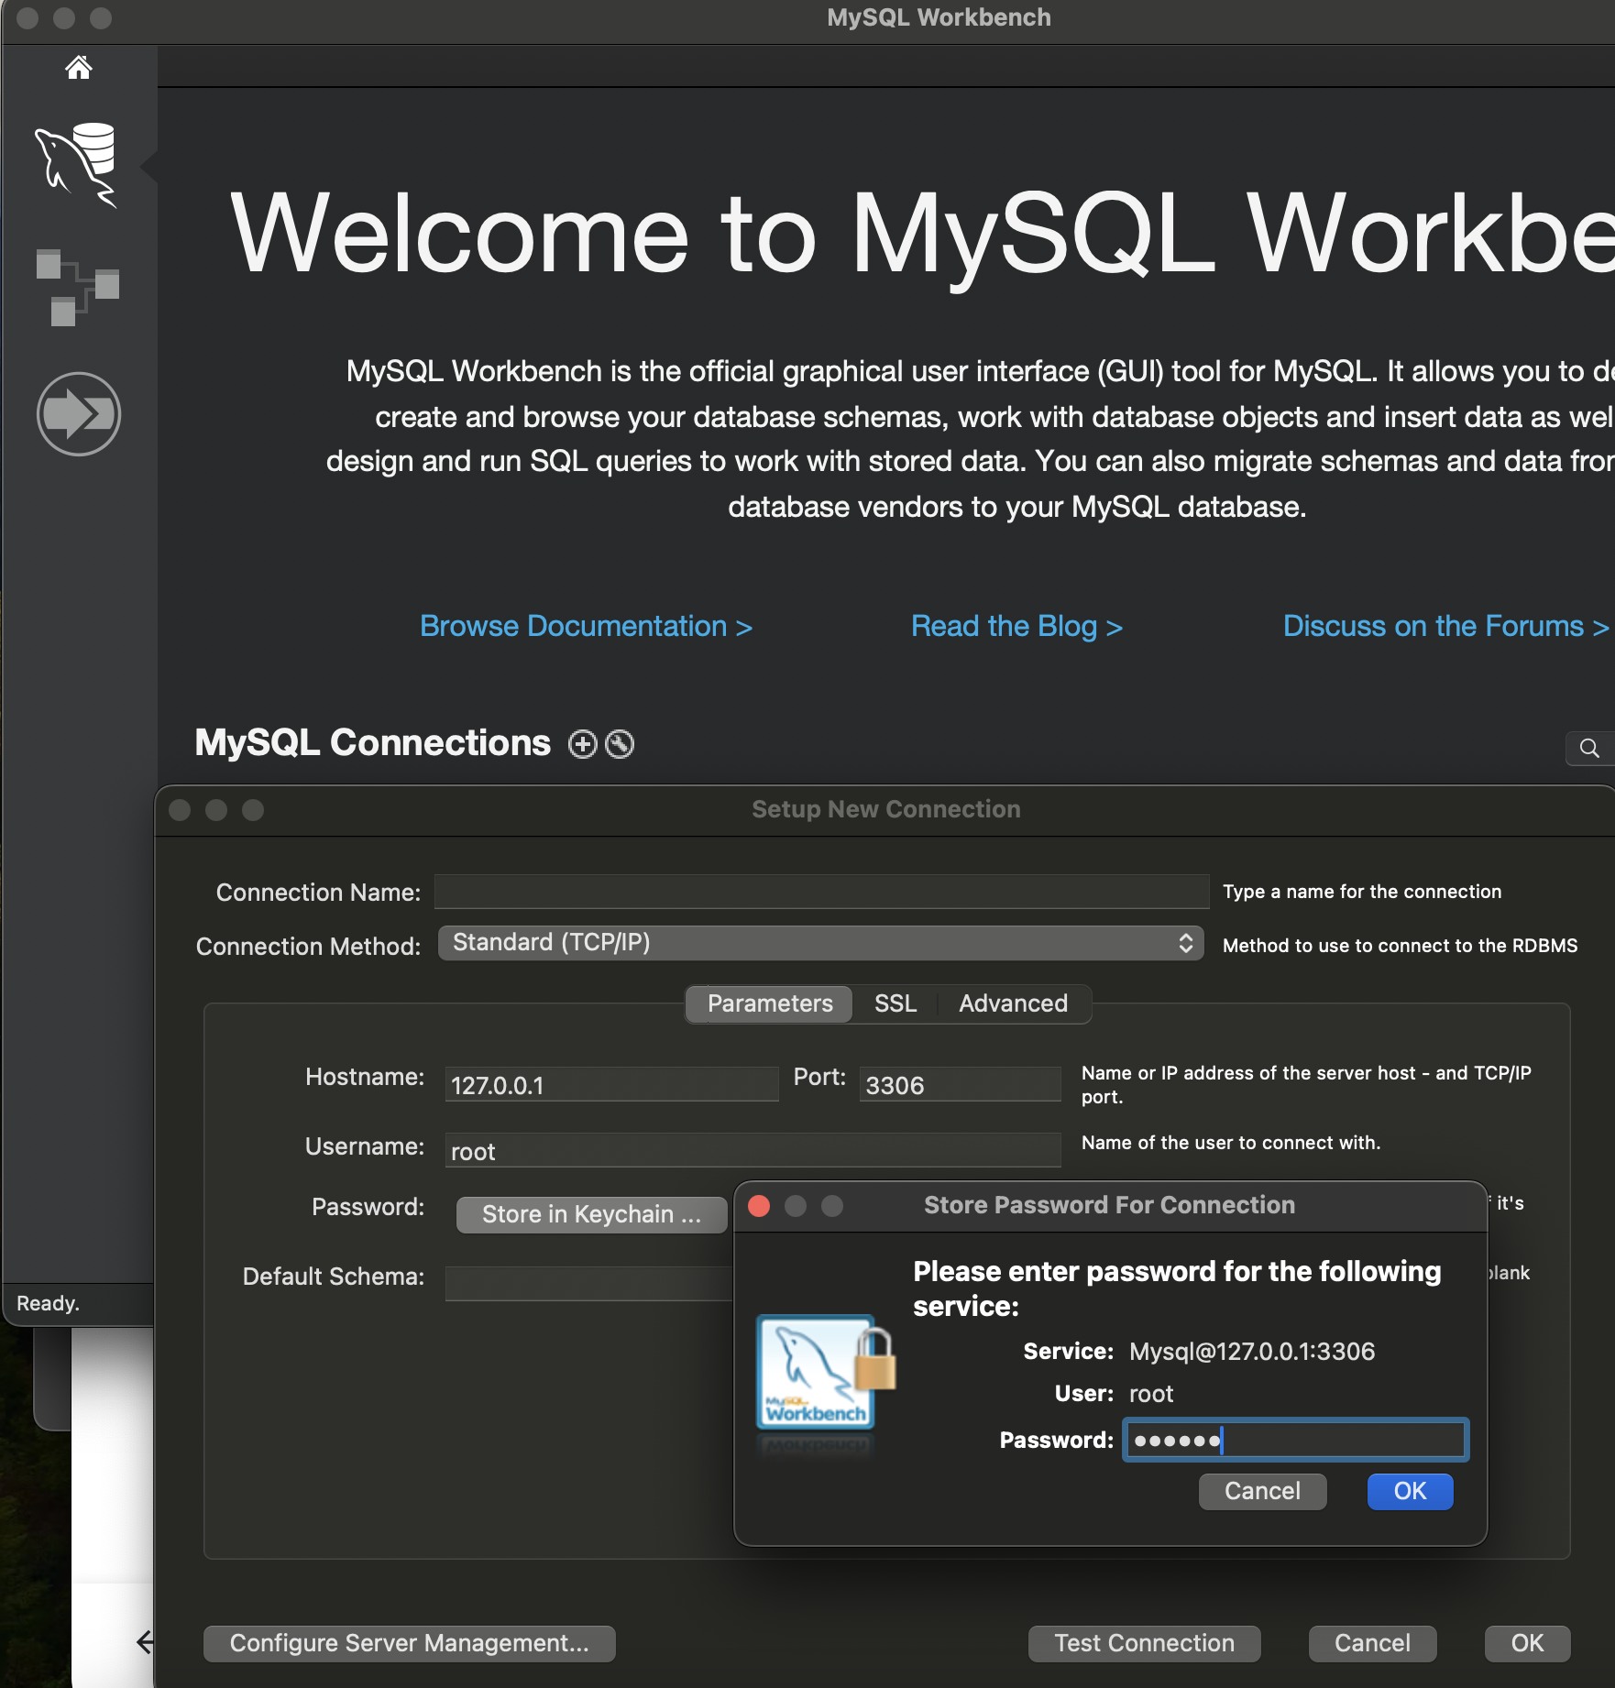Click the Default Schema field

[589, 1283]
